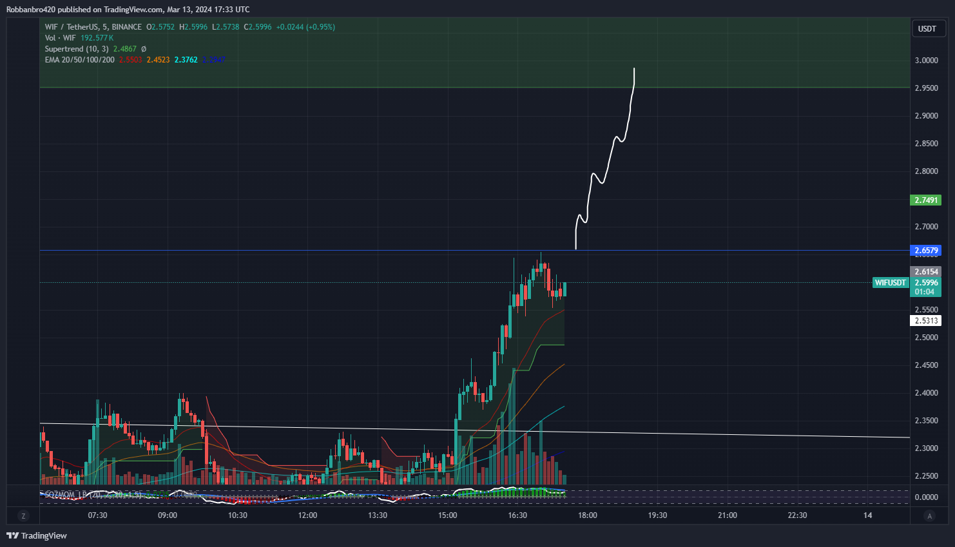Open the USDT currency selector
The height and width of the screenshot is (547, 955).
[x=928, y=28]
